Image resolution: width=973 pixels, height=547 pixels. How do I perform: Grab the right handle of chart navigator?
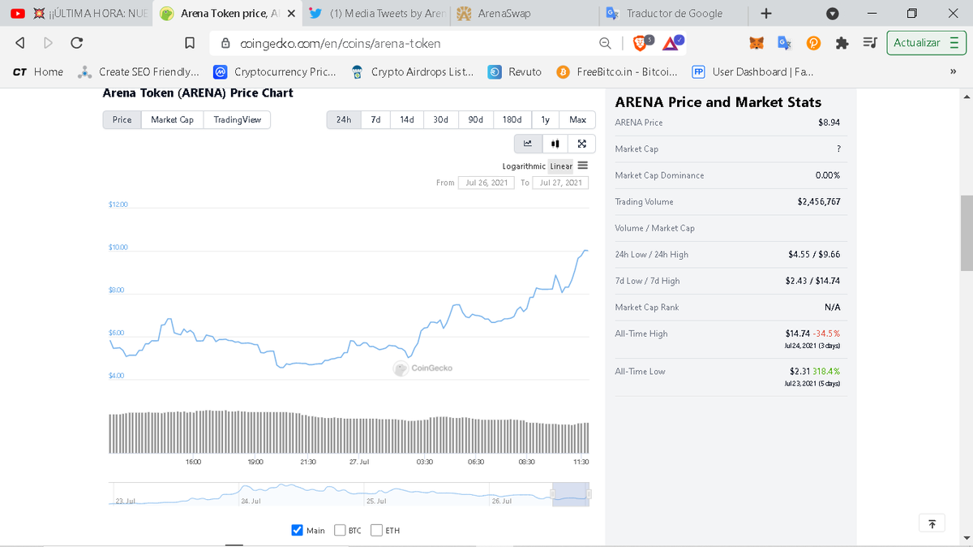tap(589, 493)
